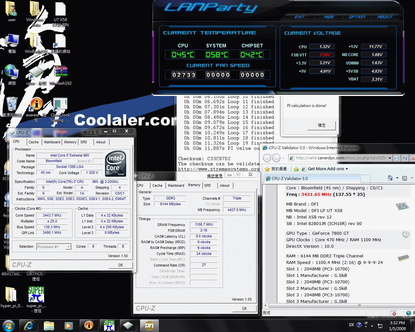Open the hyper_pi_0... folder icon
This screenshot has width=415, height=332.
coord(12,296)
